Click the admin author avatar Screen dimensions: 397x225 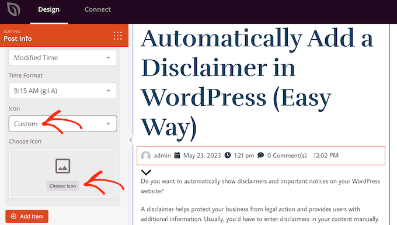(x=145, y=155)
